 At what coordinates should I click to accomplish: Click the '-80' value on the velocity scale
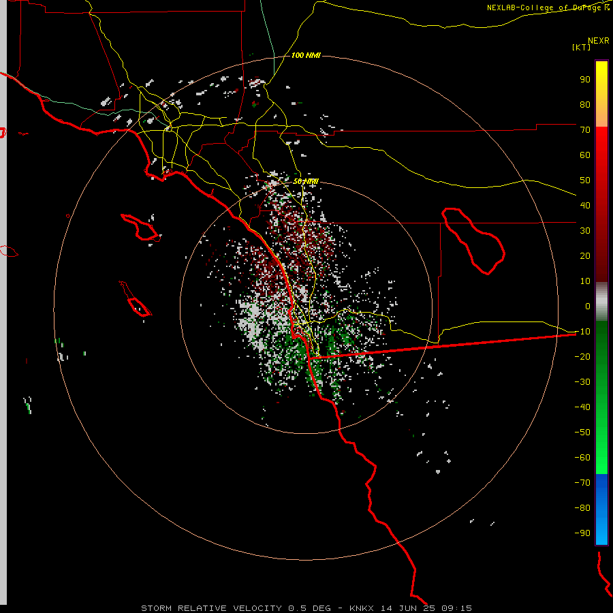pos(582,508)
